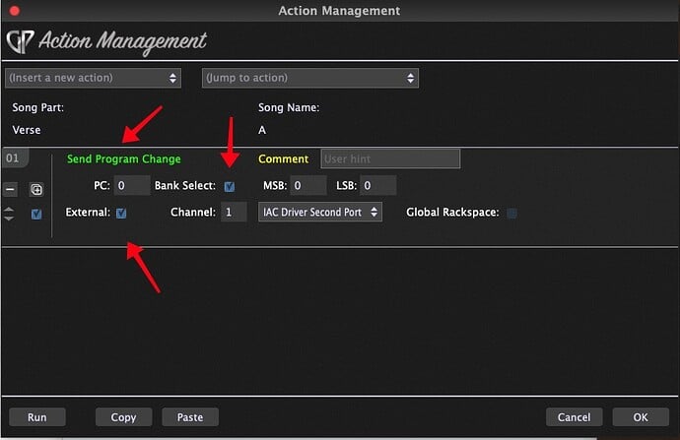
Task: Click the Verse song part text
Action: [x=27, y=130]
